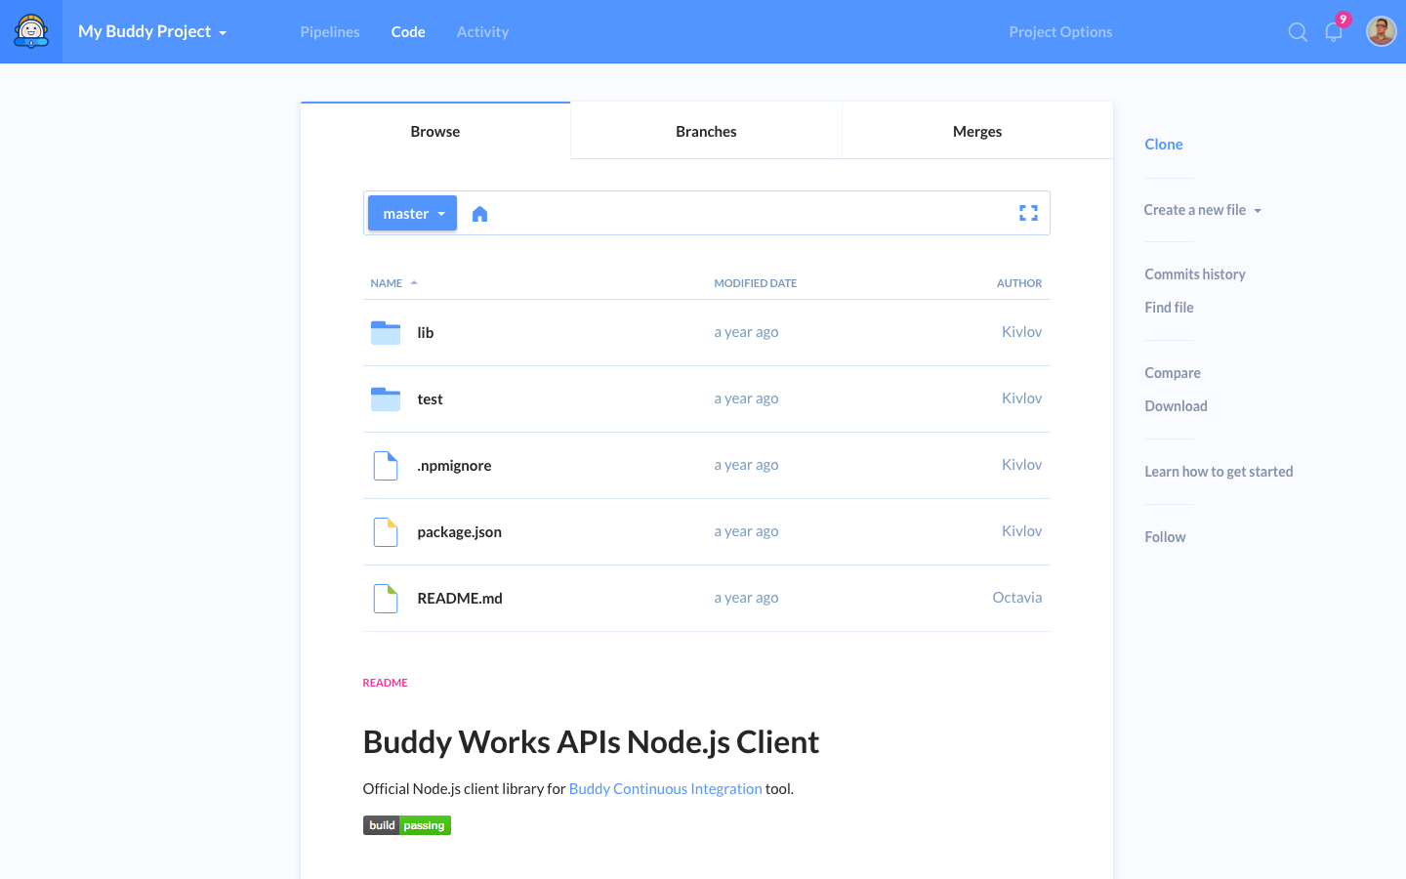Click the Buddy Works APIs Node.js Client heading

click(591, 742)
